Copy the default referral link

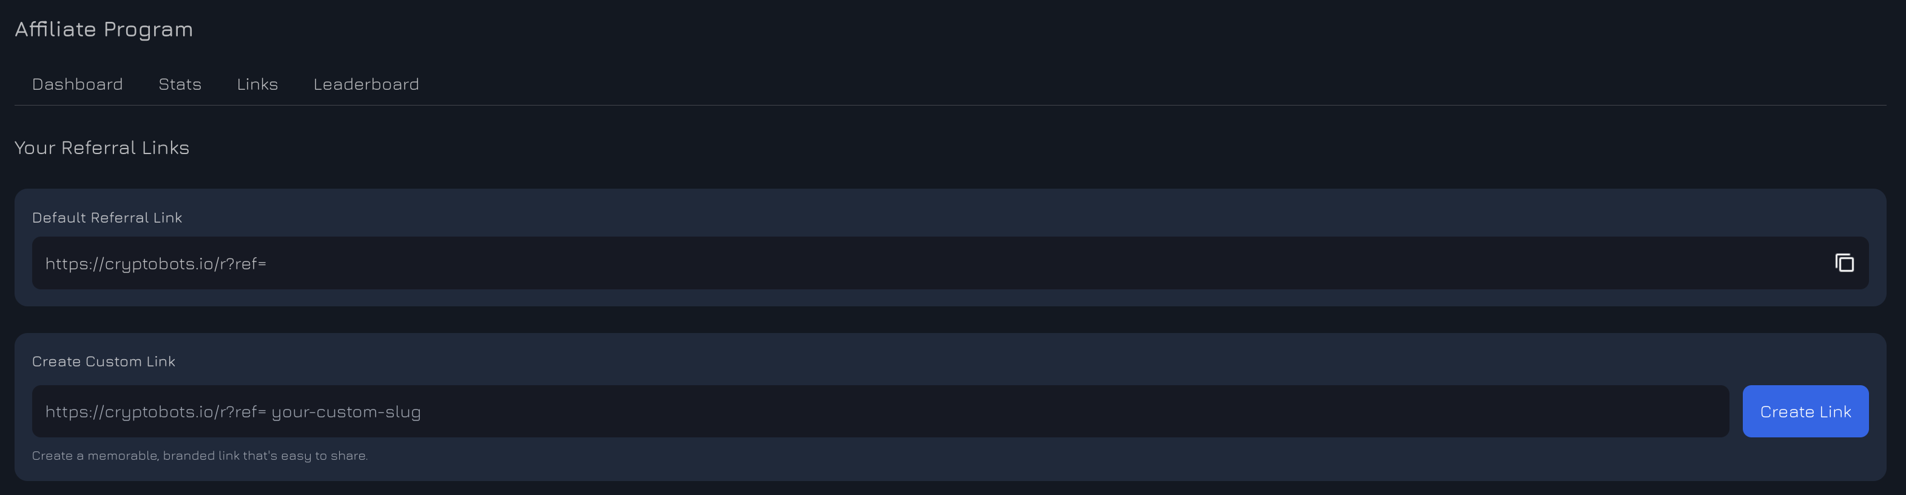(1844, 263)
